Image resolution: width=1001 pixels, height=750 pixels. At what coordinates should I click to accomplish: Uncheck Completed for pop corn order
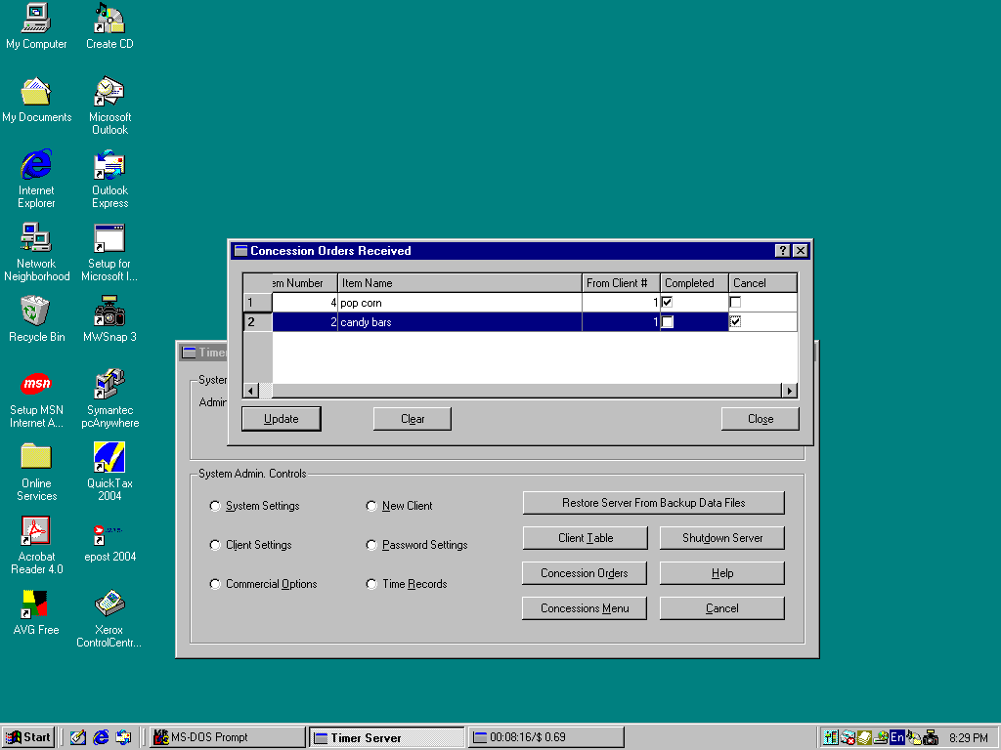(668, 303)
